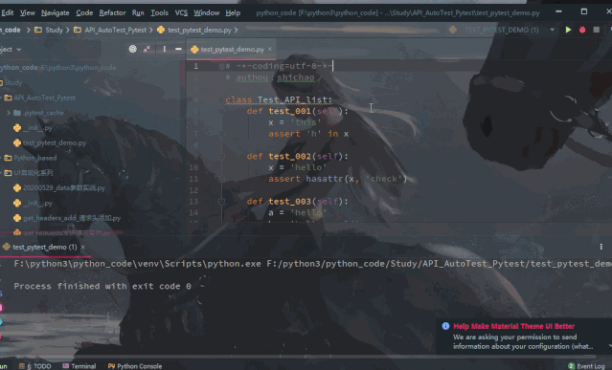
Task: Hide the Project panel with minus icon
Action: coord(178,49)
